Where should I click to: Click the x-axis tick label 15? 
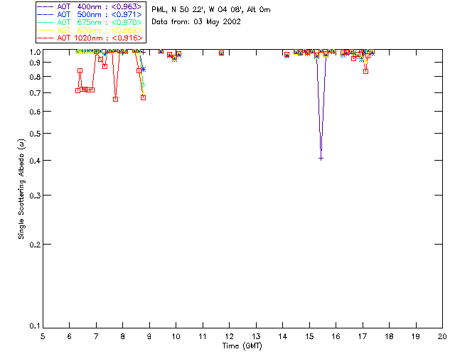tap(309, 336)
